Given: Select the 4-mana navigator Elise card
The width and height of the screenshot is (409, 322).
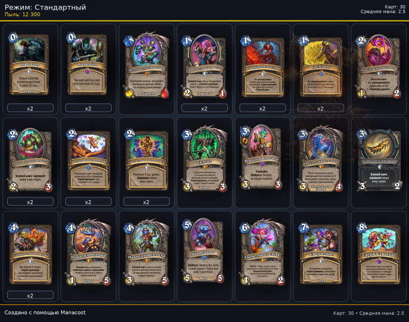Looking at the screenshot, I should (x=147, y=253).
